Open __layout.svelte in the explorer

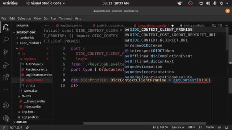[x=34, y=101]
